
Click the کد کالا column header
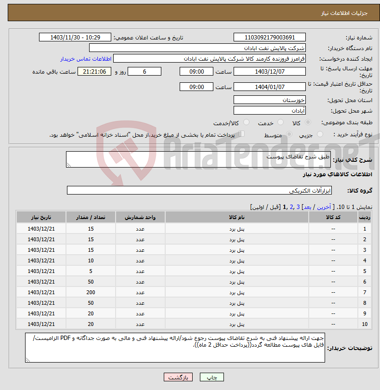click(x=333, y=217)
